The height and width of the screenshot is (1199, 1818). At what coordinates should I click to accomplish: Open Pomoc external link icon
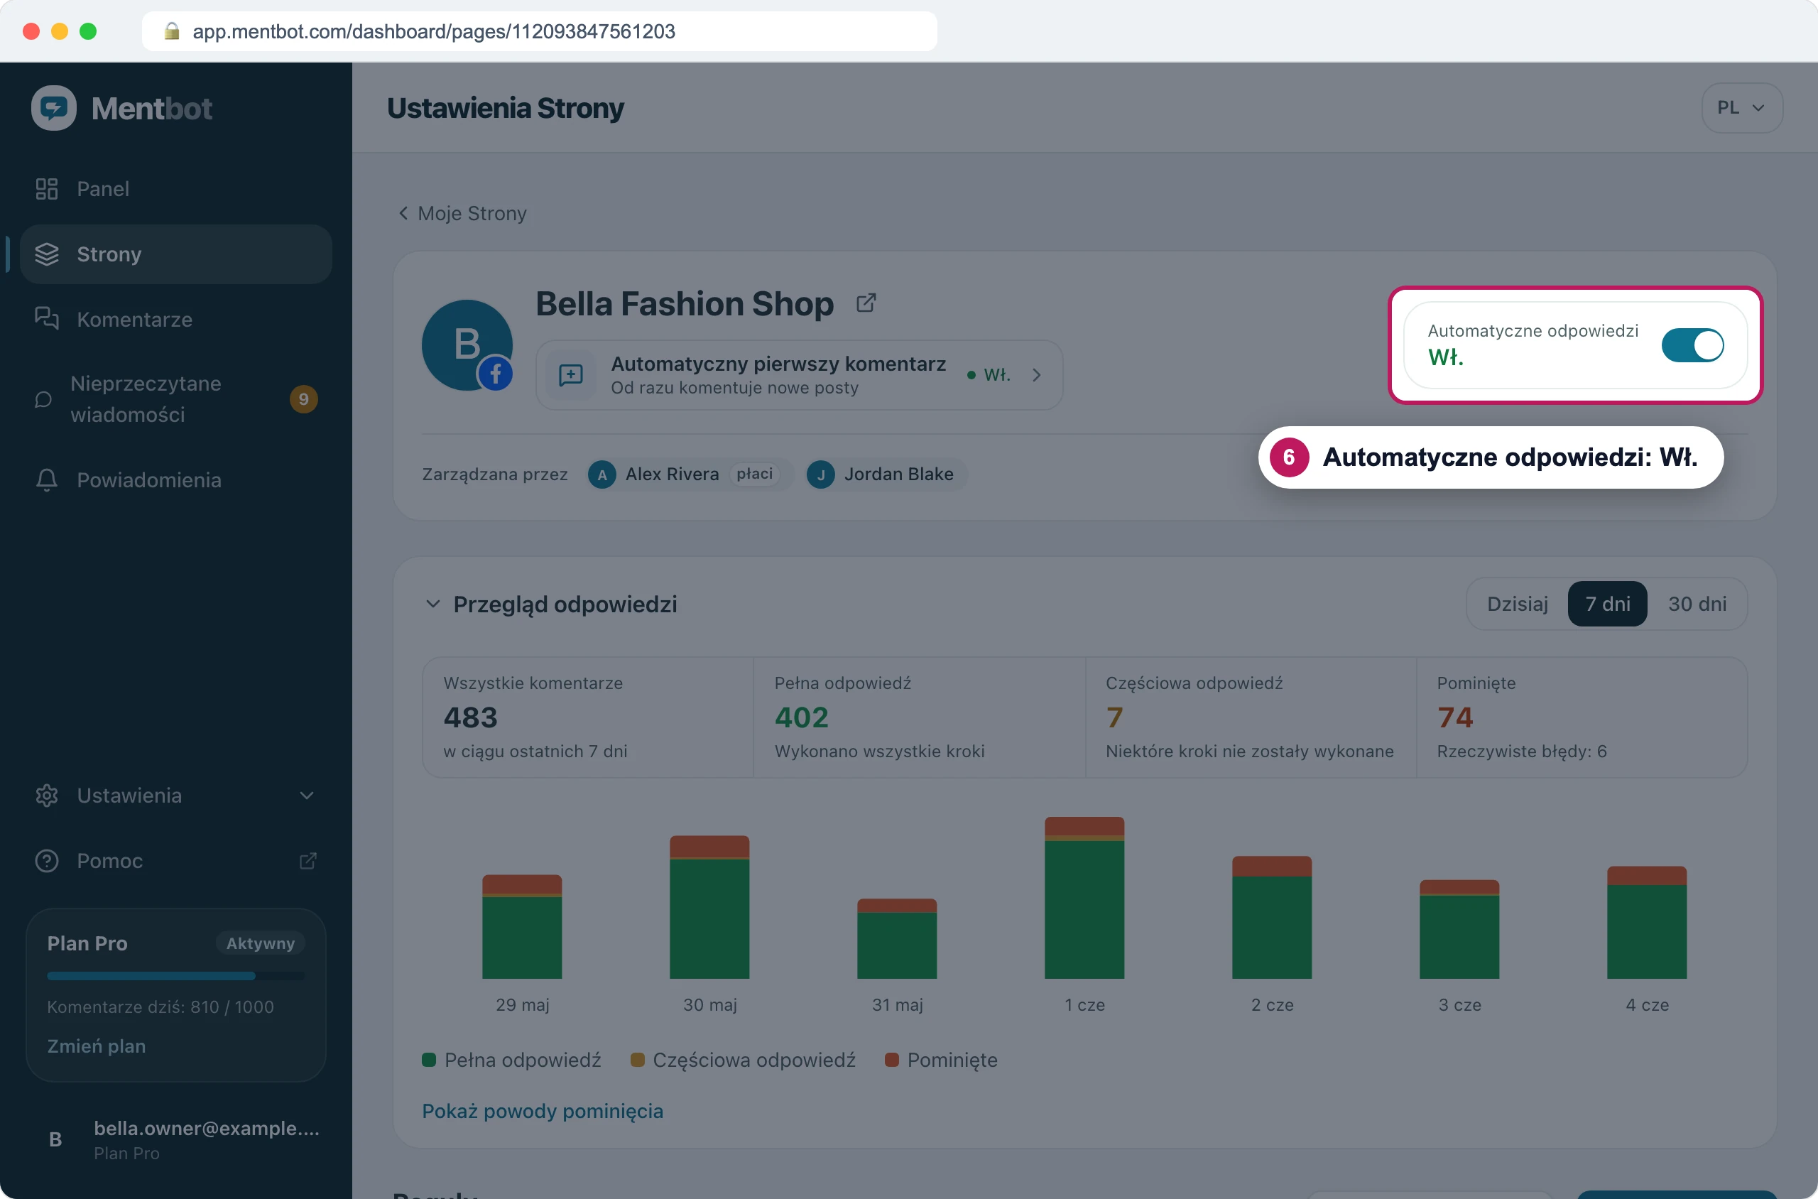(307, 861)
